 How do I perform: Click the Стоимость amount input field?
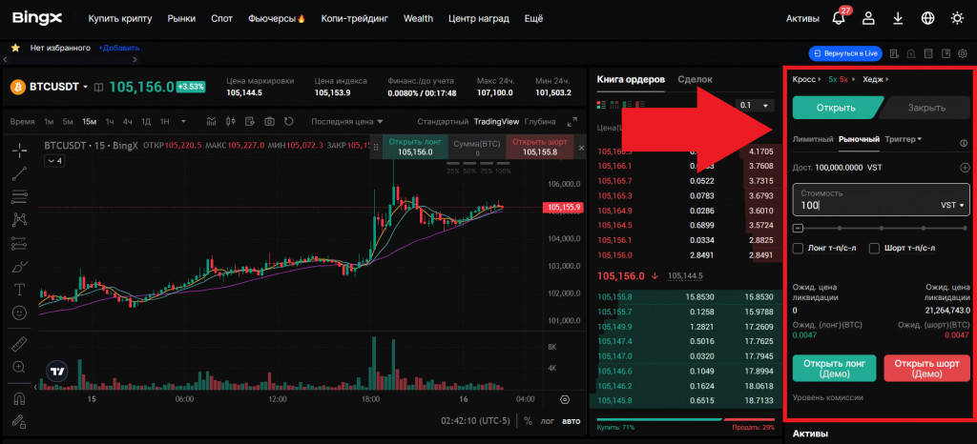[x=881, y=200]
